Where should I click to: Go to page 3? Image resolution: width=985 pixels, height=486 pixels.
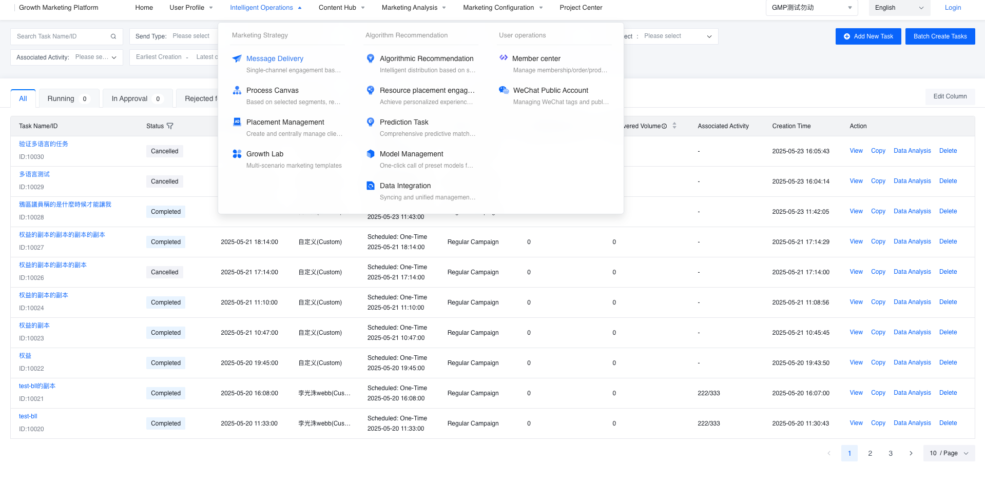click(891, 453)
